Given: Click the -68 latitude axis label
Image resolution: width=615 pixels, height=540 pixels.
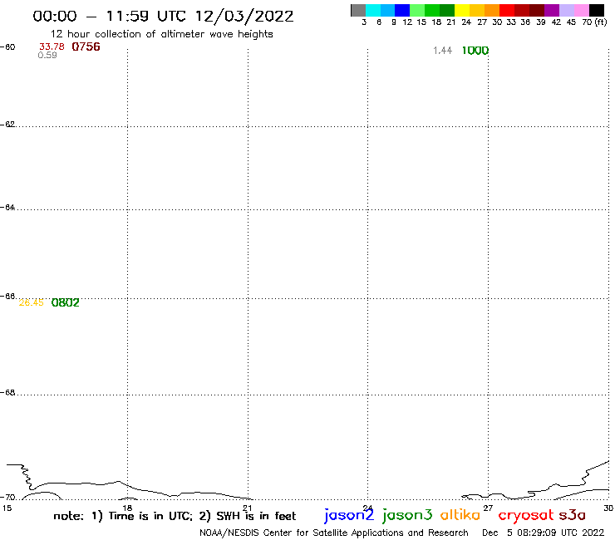Looking at the screenshot, I should (7, 393).
